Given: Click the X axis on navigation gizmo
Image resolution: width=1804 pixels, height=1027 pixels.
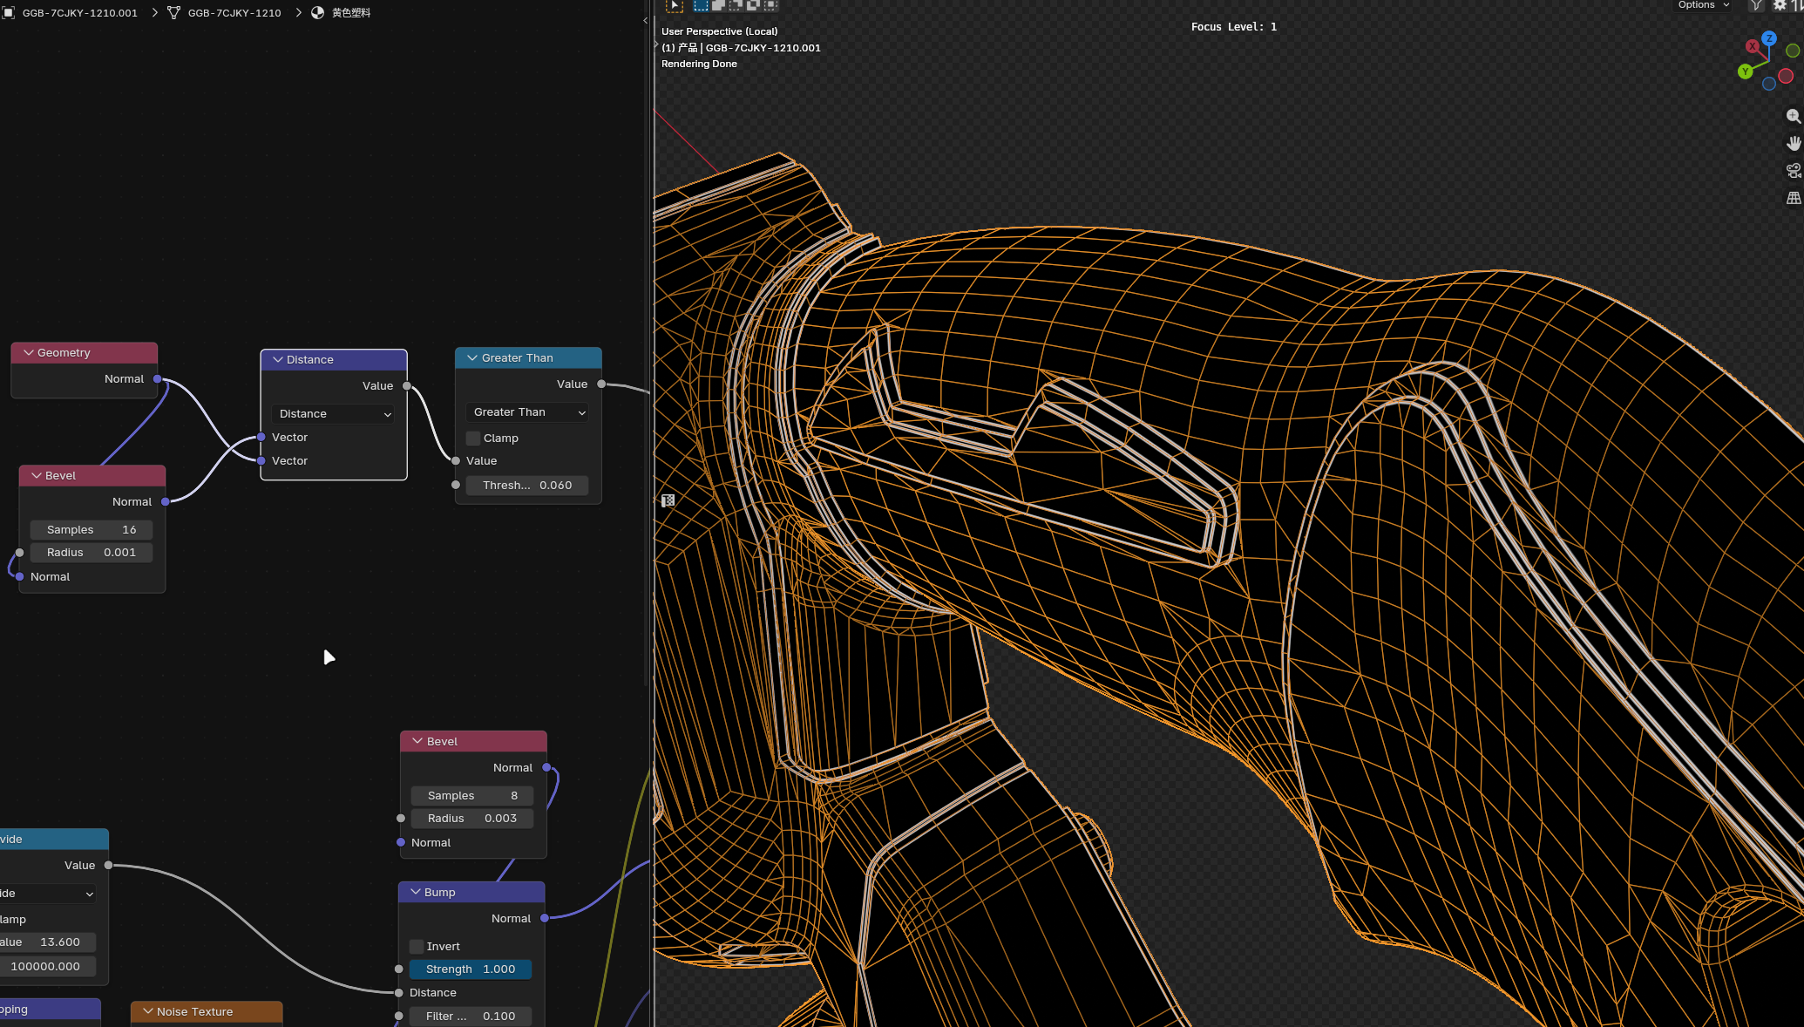Looking at the screenshot, I should (1753, 46).
